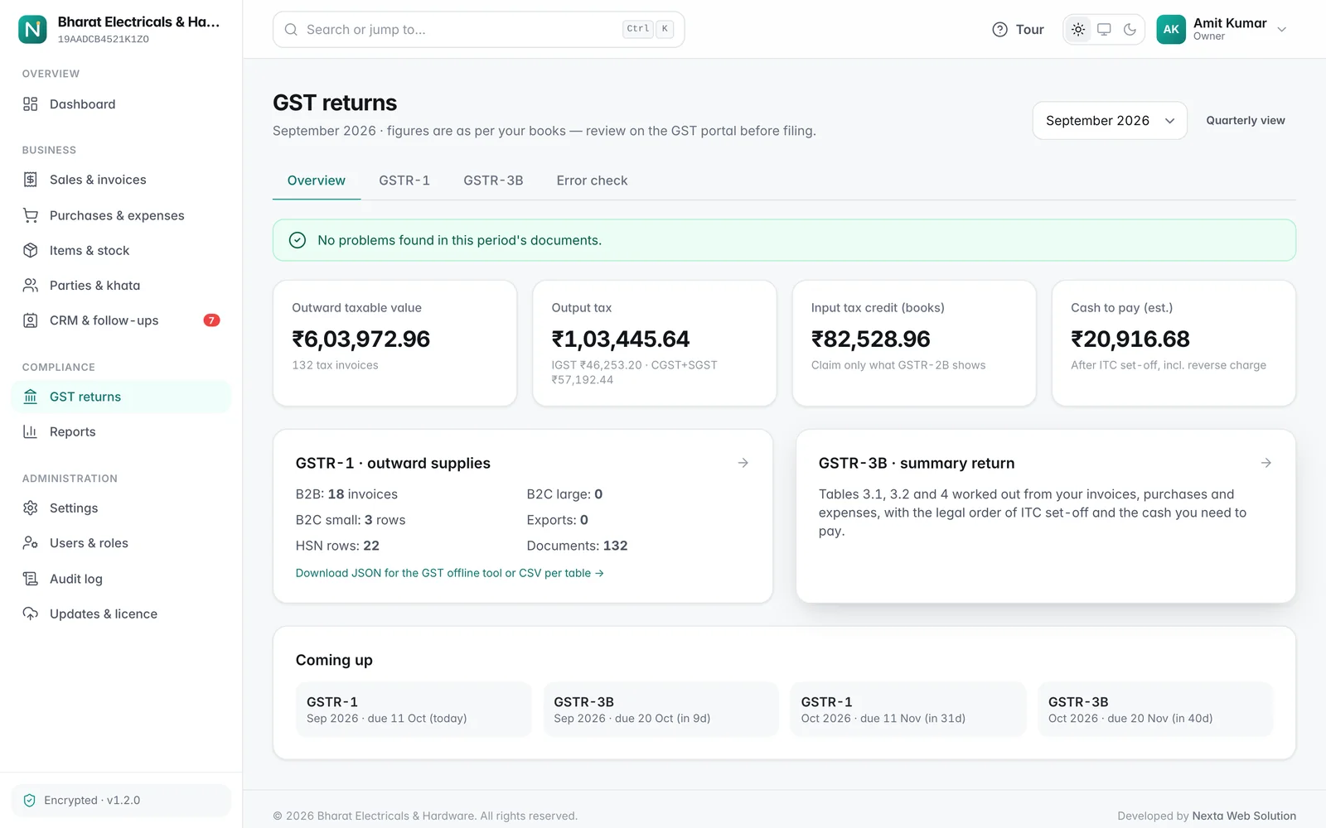This screenshot has height=828, width=1326.
Task: Open Parties & khata
Action: point(121,286)
